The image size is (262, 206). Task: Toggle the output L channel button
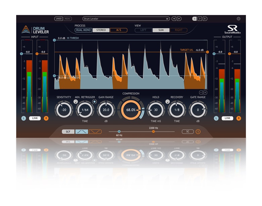[x=216, y=118]
